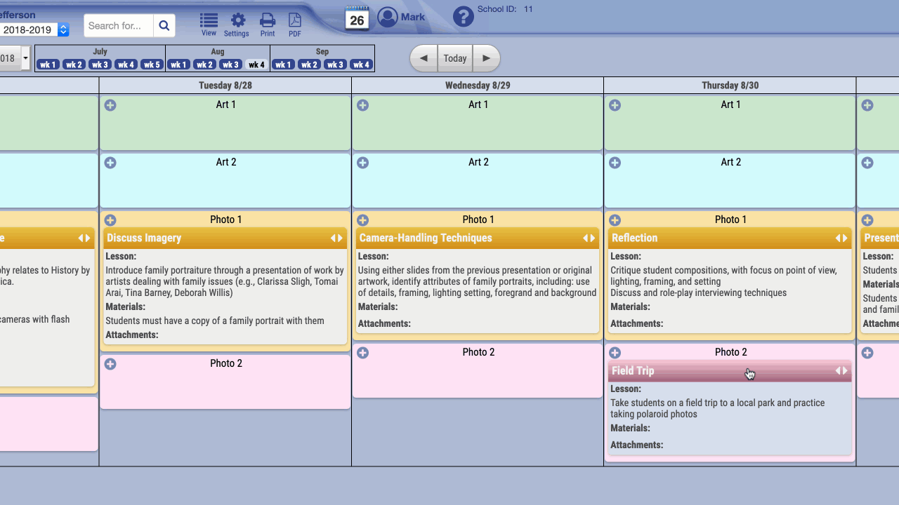Screen dimensions: 899x505
Task: Open the 2018-2019 school year dropdown
Action: coord(63,29)
